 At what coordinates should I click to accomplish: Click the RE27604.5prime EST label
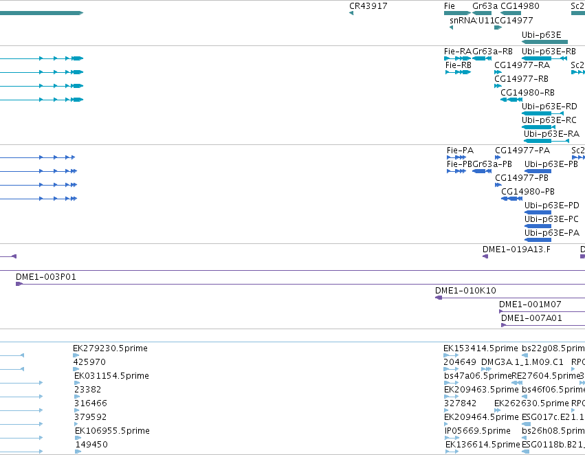pos(545,377)
